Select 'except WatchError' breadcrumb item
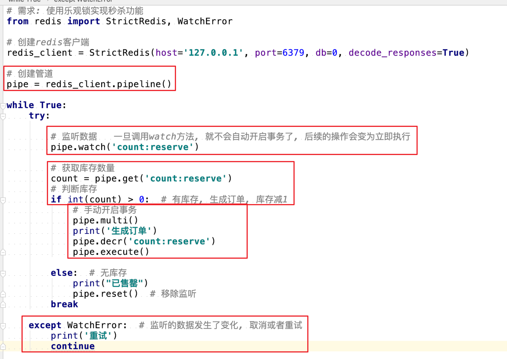This screenshot has width=507, height=359. (83, 1)
